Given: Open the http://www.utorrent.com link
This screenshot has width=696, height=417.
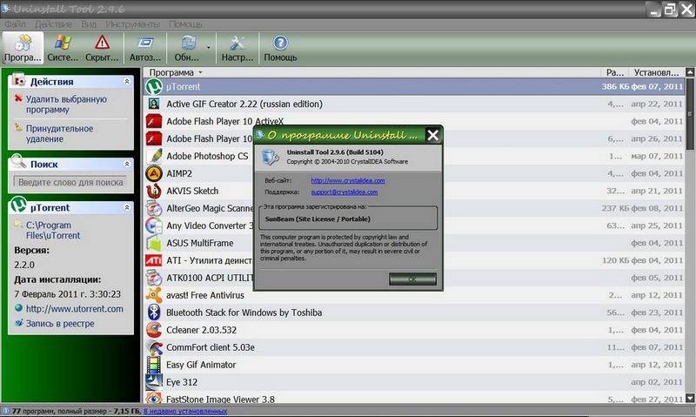Looking at the screenshot, I should click(x=75, y=309).
